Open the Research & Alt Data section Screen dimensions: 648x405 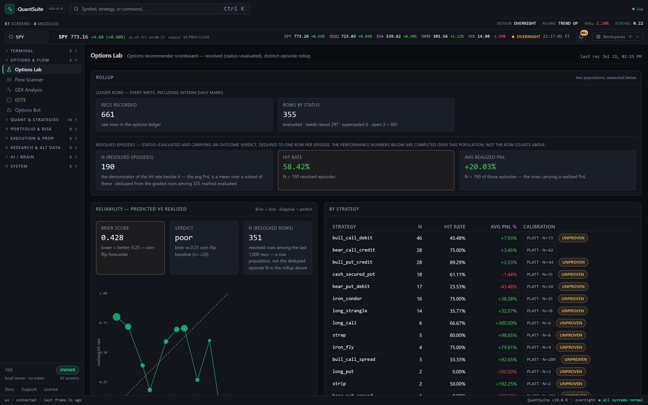click(x=42, y=148)
